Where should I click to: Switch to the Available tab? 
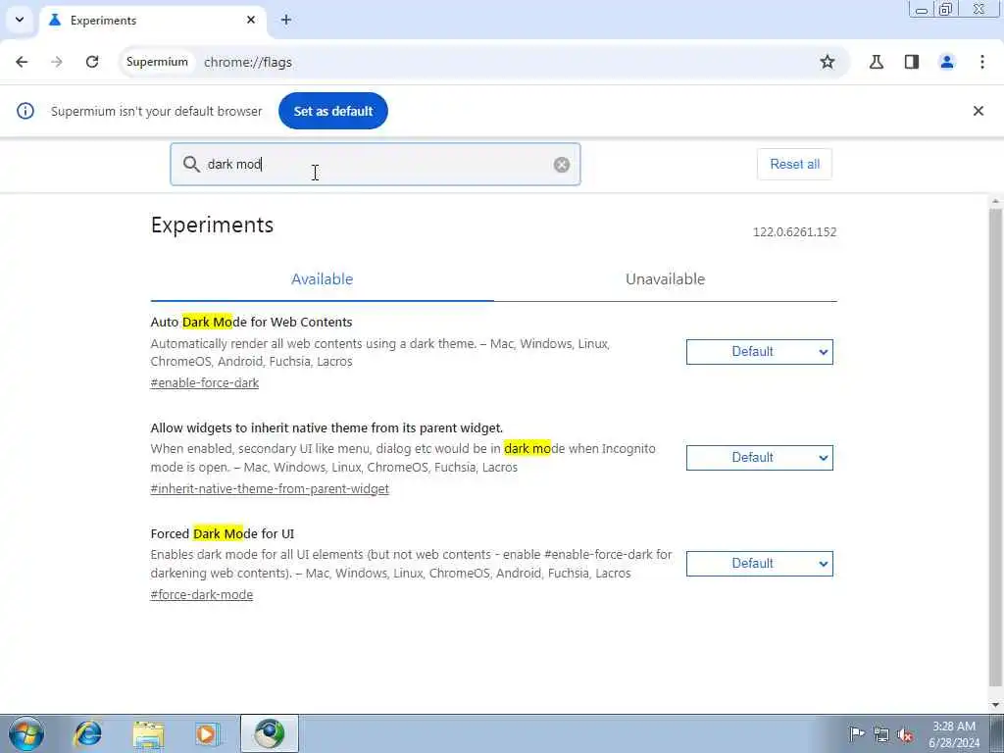pos(322,279)
